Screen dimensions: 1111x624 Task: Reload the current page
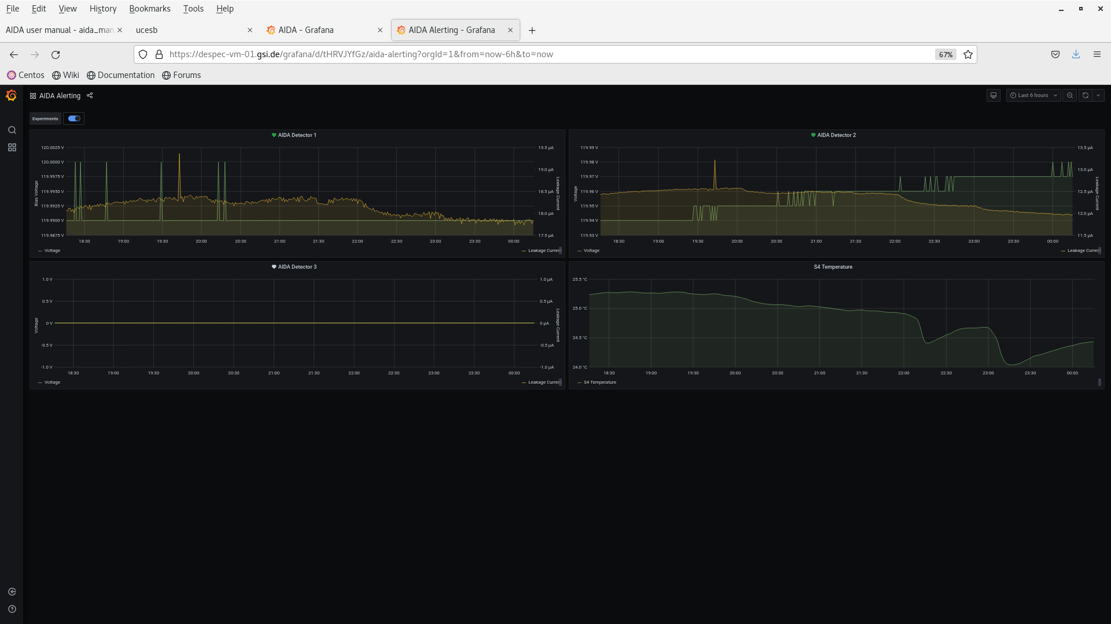[56, 54]
